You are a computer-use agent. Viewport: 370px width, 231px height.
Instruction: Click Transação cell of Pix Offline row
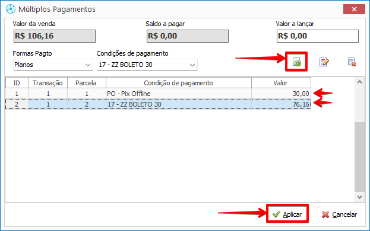pos(48,94)
